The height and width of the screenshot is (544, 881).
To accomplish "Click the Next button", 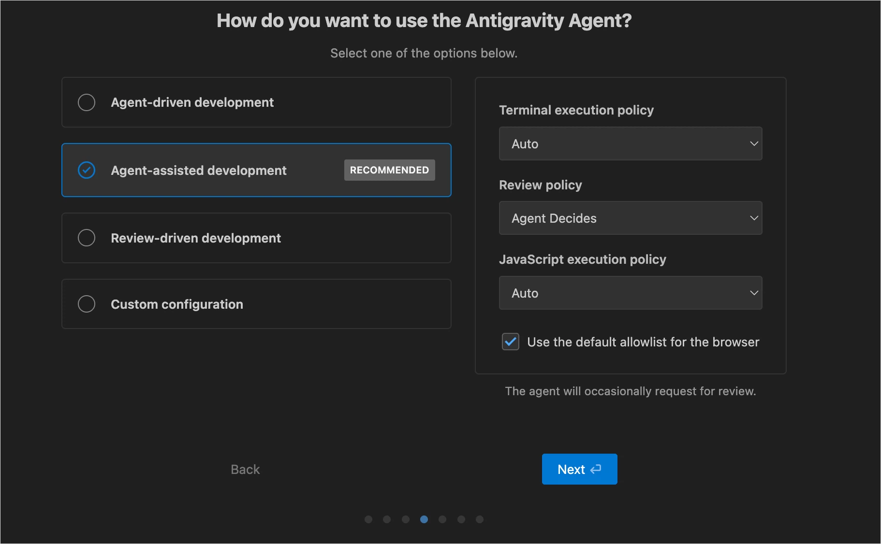I will pyautogui.click(x=579, y=469).
